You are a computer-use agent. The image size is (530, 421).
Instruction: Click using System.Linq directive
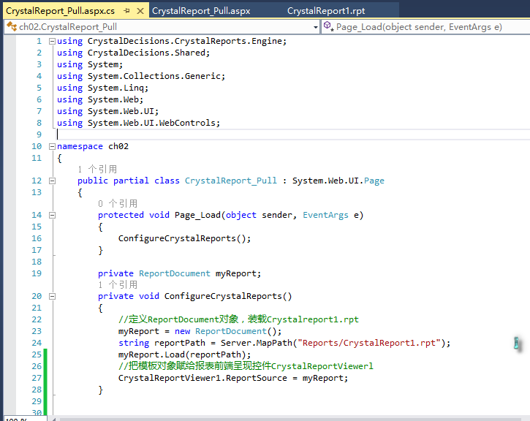click(x=102, y=88)
